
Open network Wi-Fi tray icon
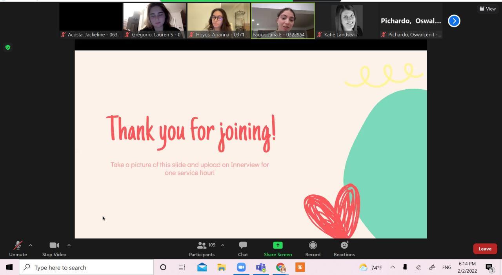click(x=418, y=268)
